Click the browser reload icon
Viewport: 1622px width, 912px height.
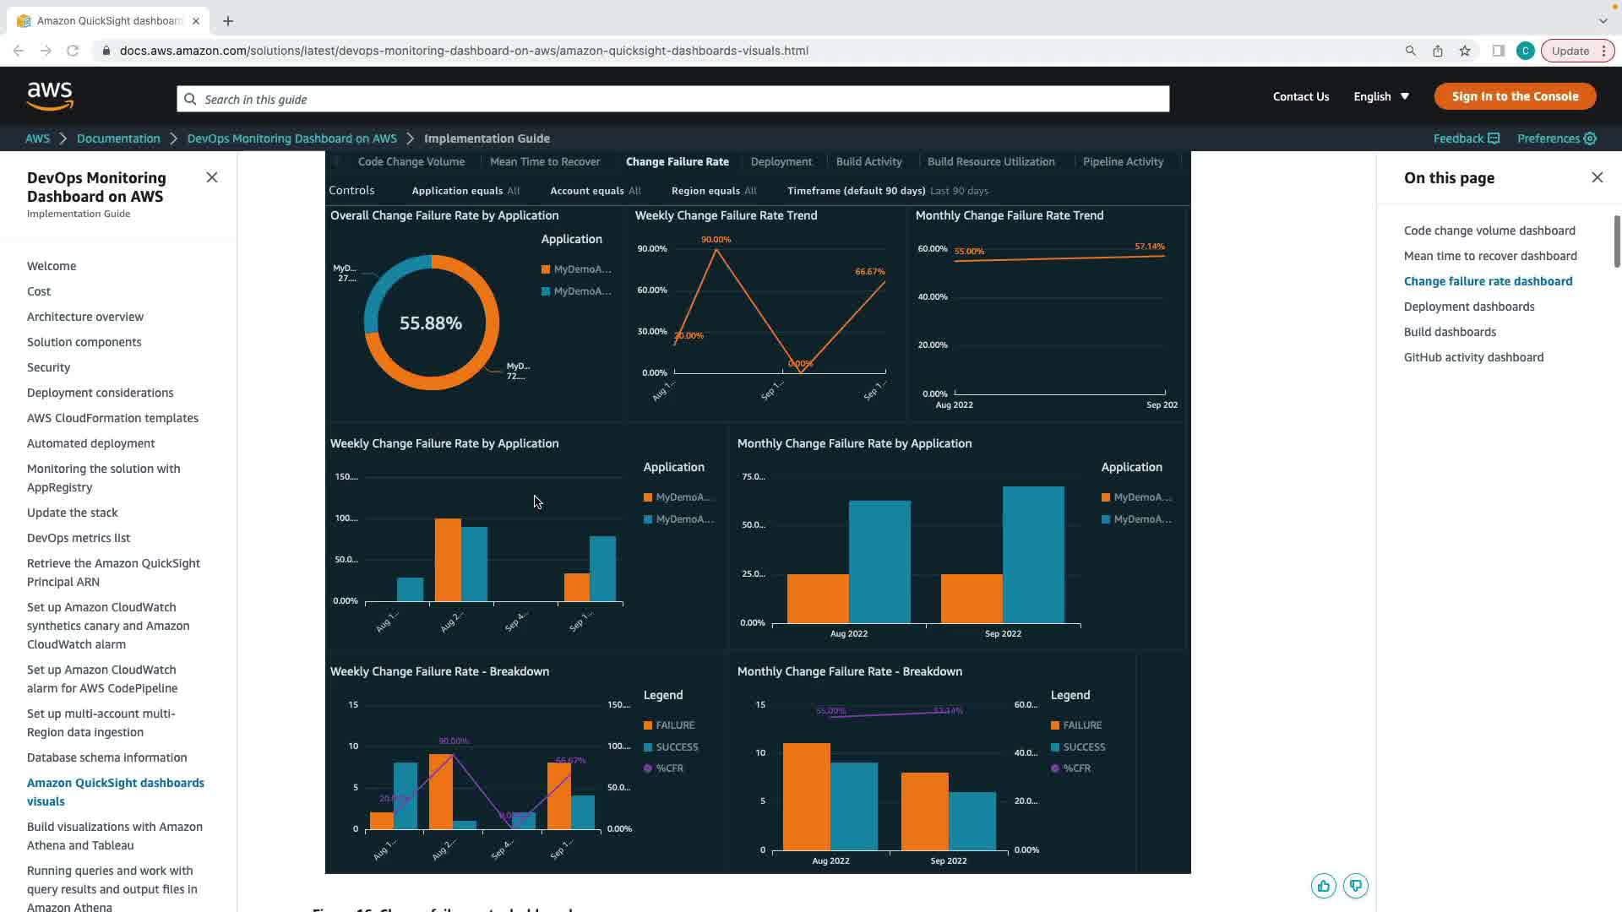pyautogui.click(x=73, y=51)
